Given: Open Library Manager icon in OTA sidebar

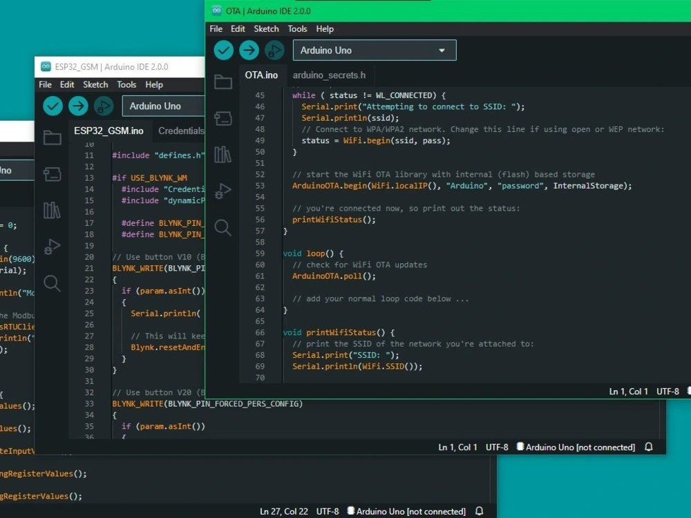Looking at the screenshot, I should pyautogui.click(x=223, y=155).
